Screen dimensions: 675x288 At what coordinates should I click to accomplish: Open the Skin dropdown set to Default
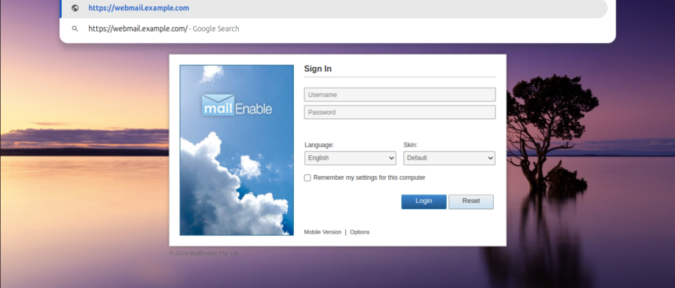(x=449, y=158)
